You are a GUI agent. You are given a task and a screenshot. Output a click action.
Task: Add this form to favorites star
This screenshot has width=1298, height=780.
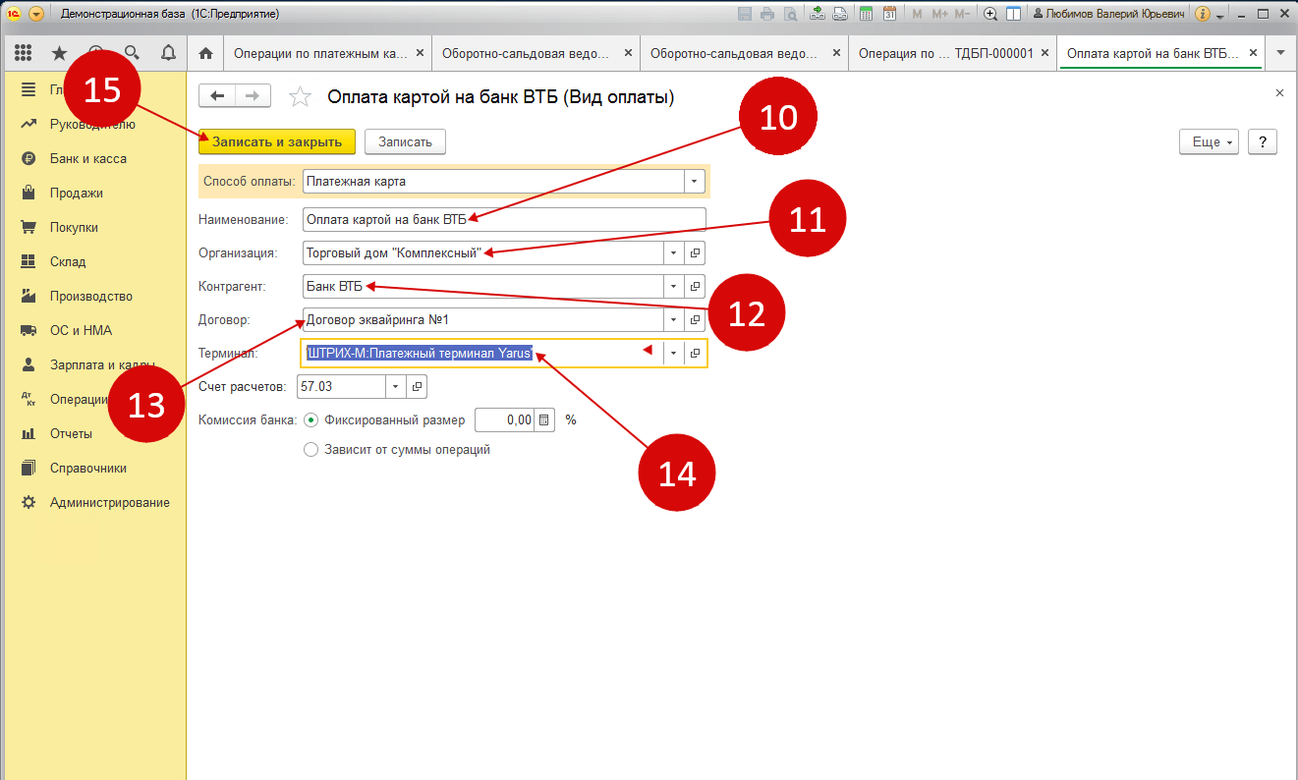pos(300,96)
